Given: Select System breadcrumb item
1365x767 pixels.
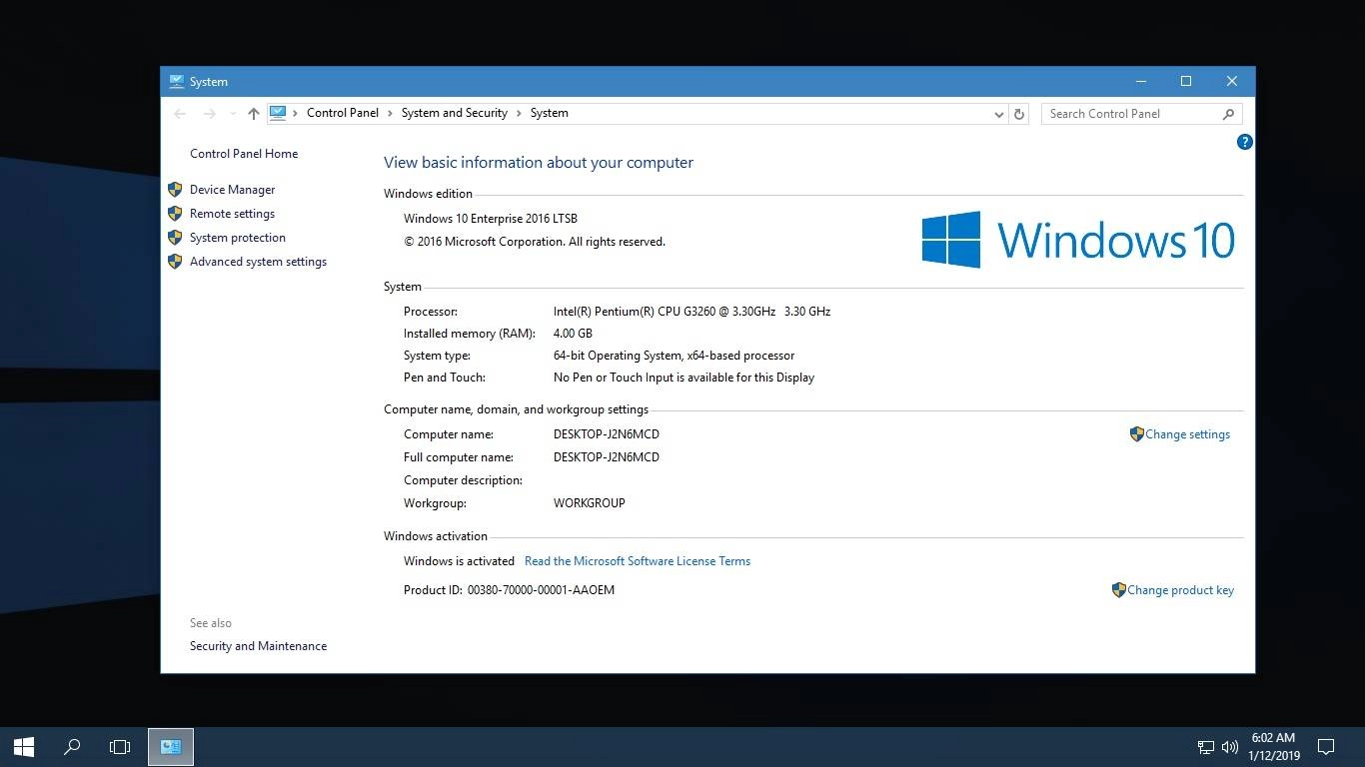Looking at the screenshot, I should click(550, 113).
